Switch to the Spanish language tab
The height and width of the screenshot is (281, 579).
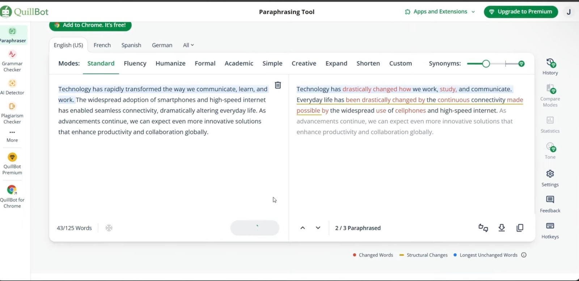click(131, 45)
